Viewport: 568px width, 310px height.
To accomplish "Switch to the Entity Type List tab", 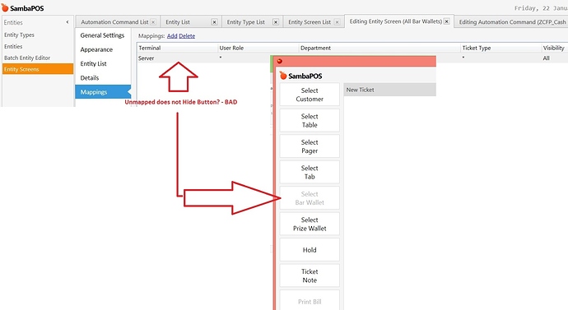I will click(x=245, y=22).
